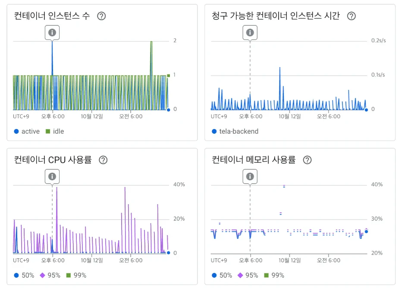The image size is (405, 288).
Task: Click 10월 12일 label on instance count chart
Action: [x=92, y=116]
